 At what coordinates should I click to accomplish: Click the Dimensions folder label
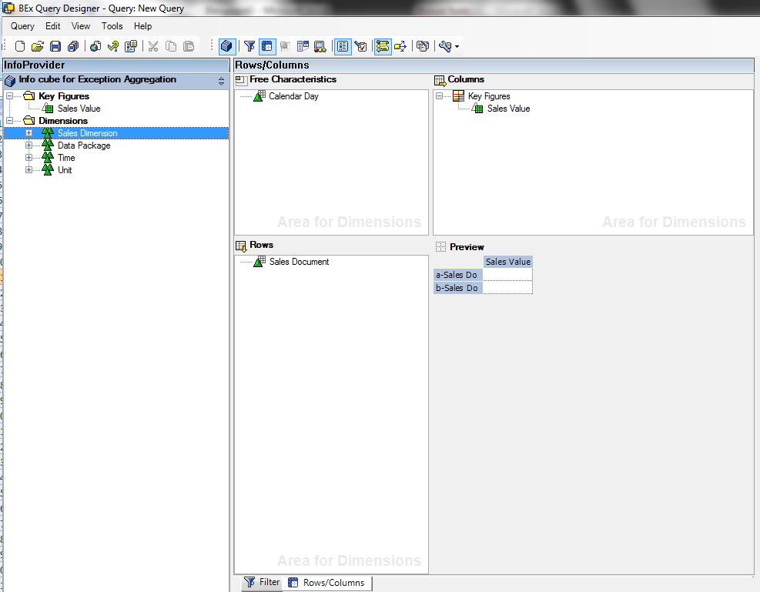(x=63, y=121)
